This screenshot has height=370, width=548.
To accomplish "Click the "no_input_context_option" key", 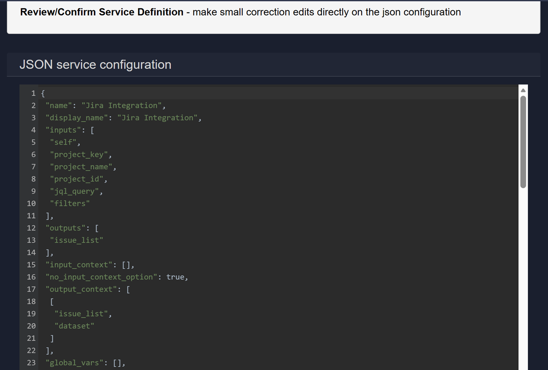I will coord(101,277).
